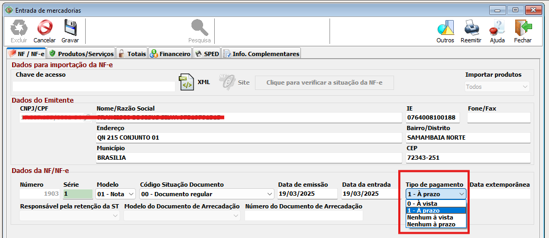Image resolution: width=549 pixels, height=238 pixels.
Task: Click the Data de emissão field
Action: pyautogui.click(x=307, y=194)
